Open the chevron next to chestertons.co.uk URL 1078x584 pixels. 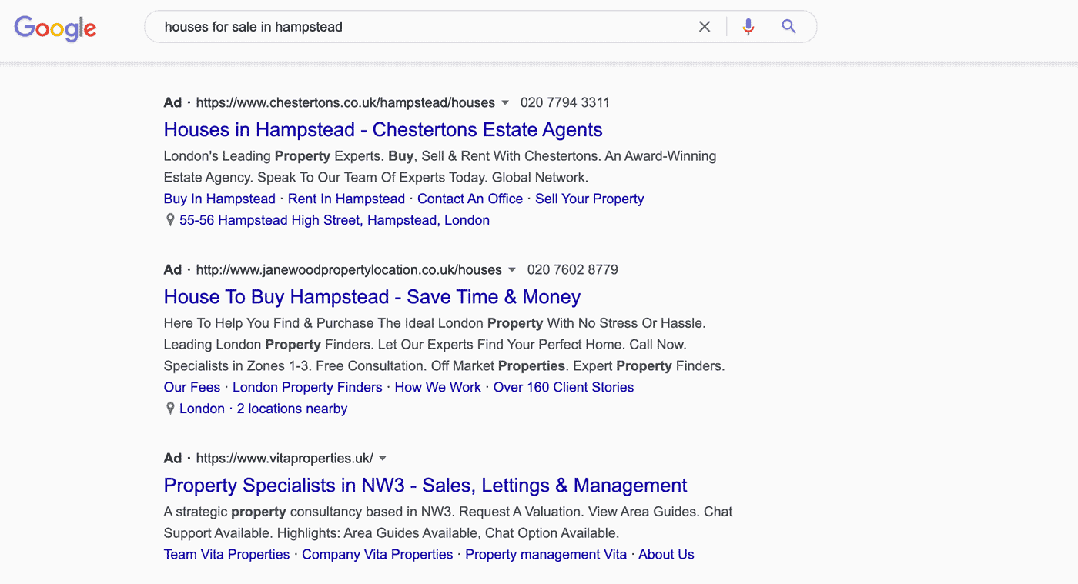pos(506,102)
